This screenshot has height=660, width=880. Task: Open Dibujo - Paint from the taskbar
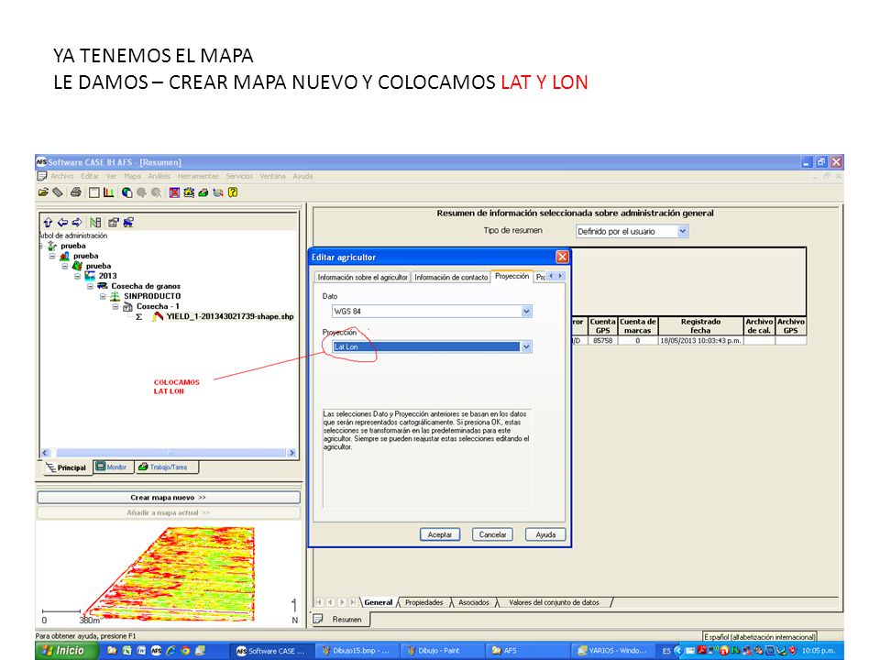click(x=439, y=651)
